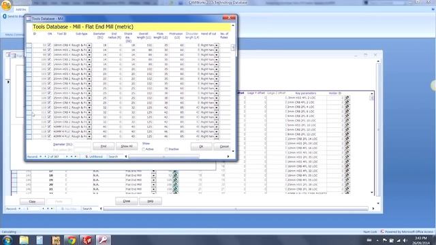The image size is (436, 245).
Task: Open holder icon for 12mm CRB 4FL 16 LOC
Action: pyautogui.click(x=347, y=148)
